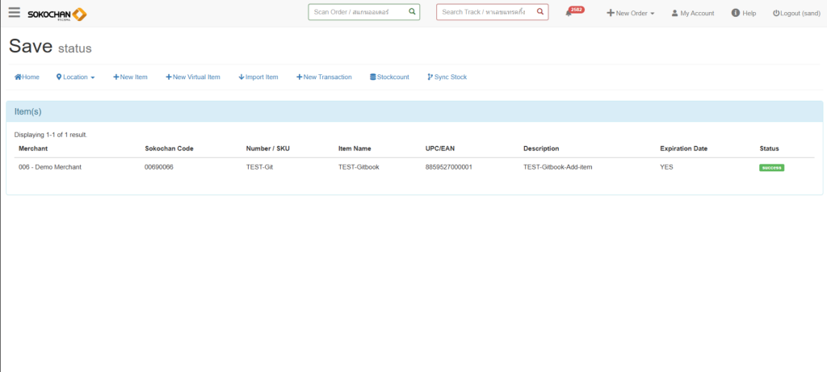Open notifications bell with 2582 badge

[x=569, y=13]
